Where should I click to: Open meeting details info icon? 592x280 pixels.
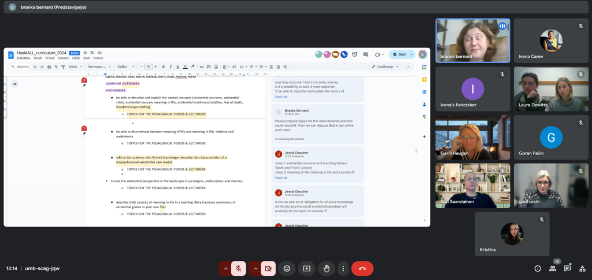pyautogui.click(x=538, y=268)
